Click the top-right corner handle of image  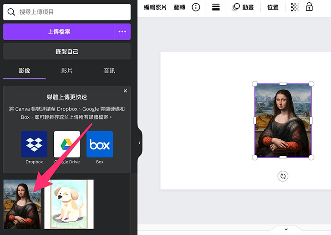click(311, 84)
